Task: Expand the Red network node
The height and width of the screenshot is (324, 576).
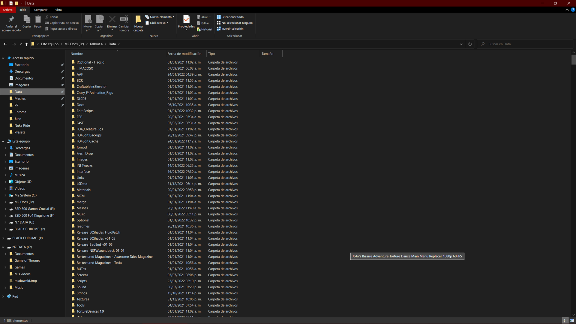Action: [x=3, y=297]
